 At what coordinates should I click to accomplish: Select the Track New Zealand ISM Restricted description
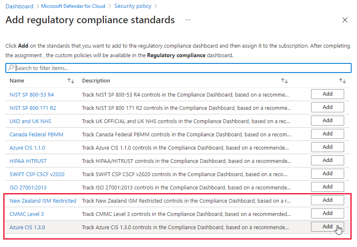tap(186, 201)
